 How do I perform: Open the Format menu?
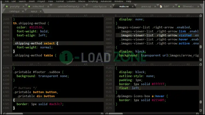click(60, 1)
